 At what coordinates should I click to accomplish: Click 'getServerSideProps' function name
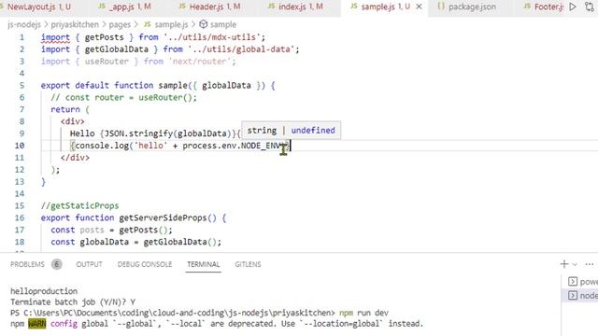(163, 217)
